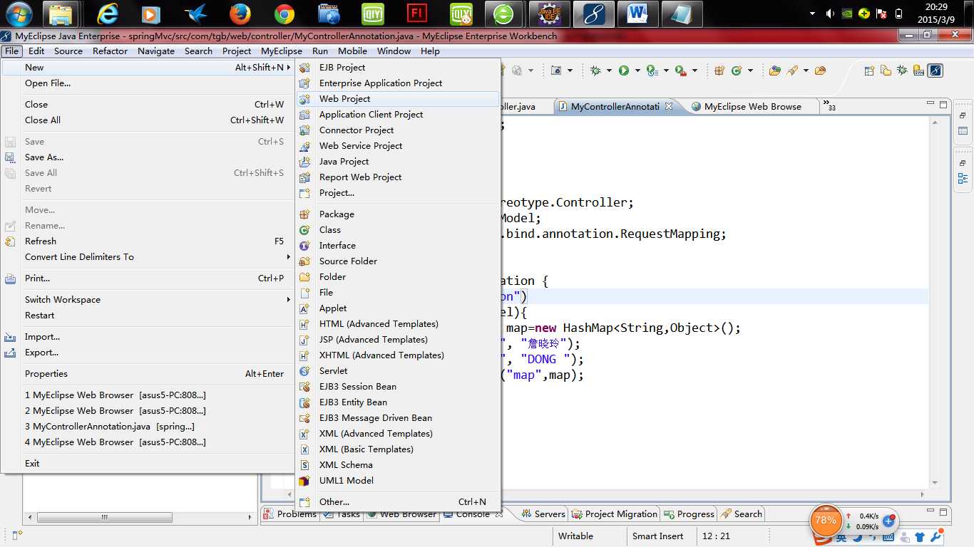Choose Source Folder entry

[x=397, y=261]
